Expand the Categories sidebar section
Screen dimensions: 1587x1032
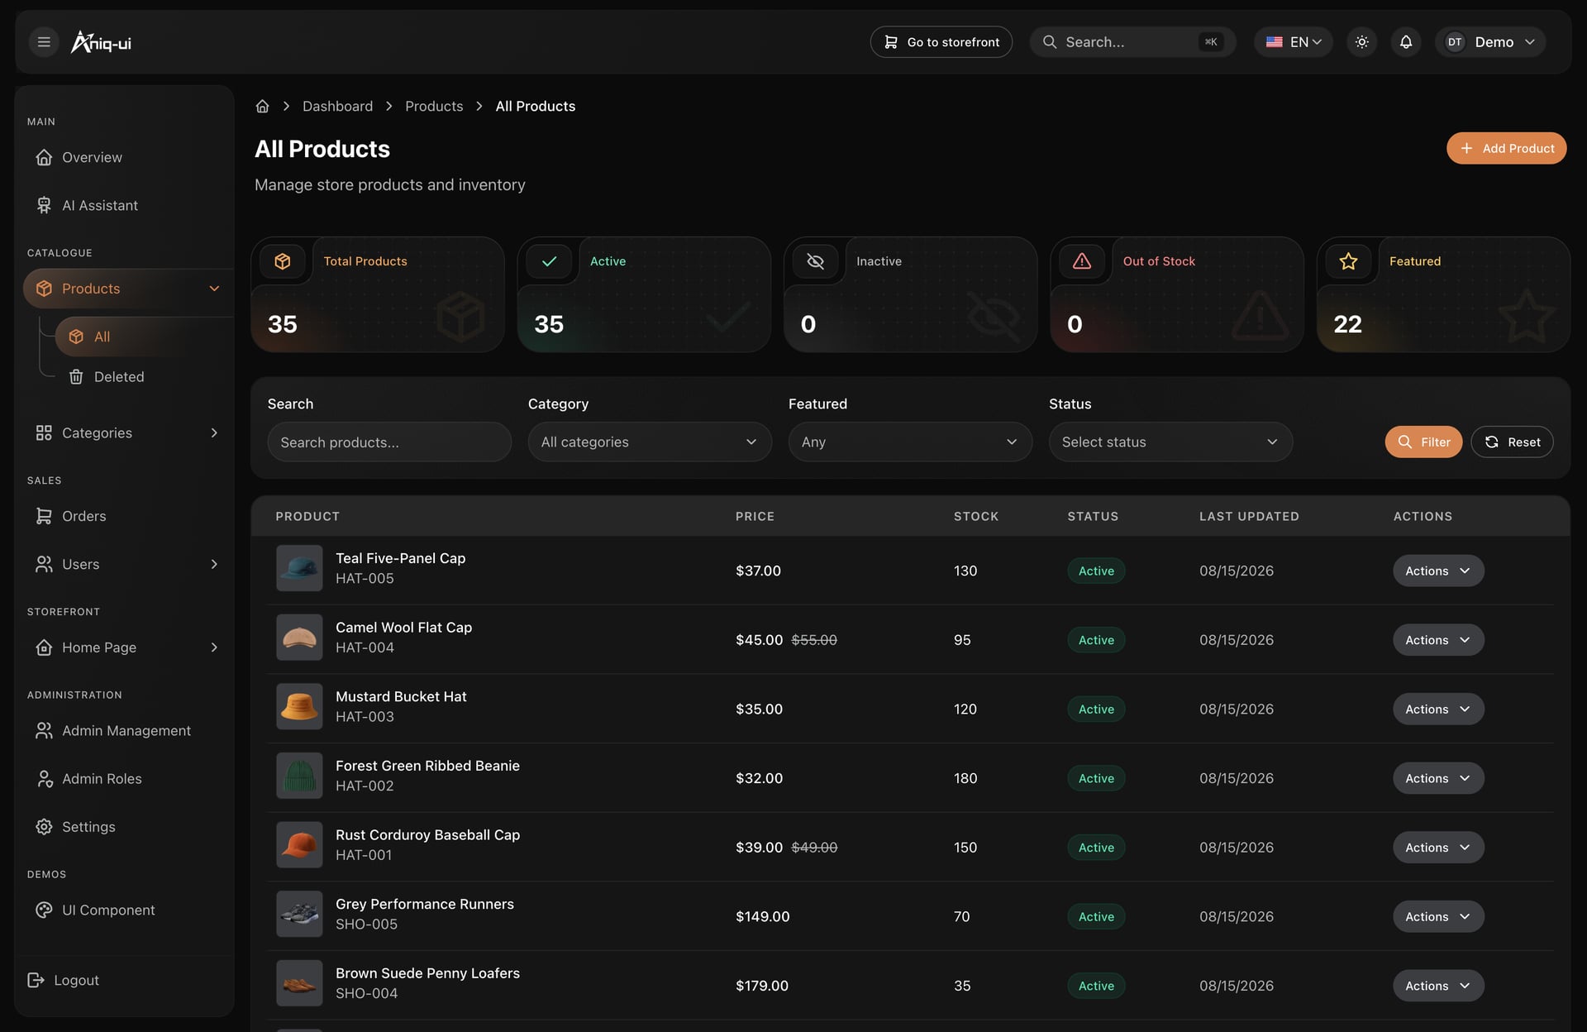pyautogui.click(x=214, y=432)
